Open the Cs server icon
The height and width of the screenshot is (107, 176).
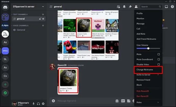(x=5, y=76)
